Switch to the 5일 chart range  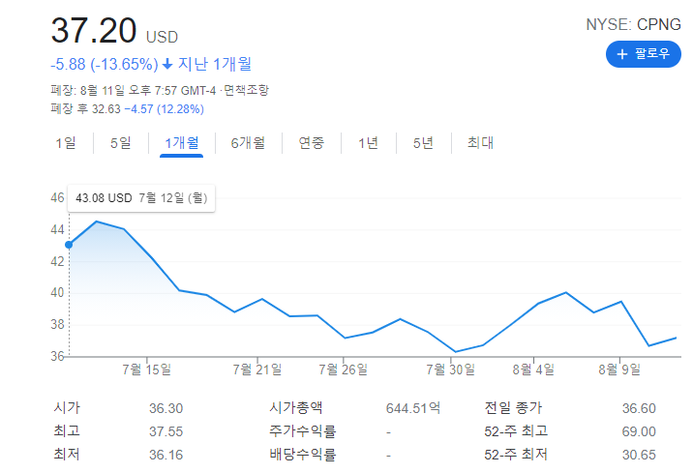coord(120,143)
